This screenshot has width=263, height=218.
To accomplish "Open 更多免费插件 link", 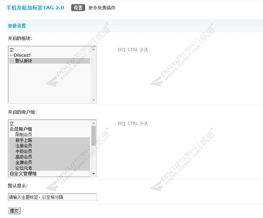I will (102, 8).
